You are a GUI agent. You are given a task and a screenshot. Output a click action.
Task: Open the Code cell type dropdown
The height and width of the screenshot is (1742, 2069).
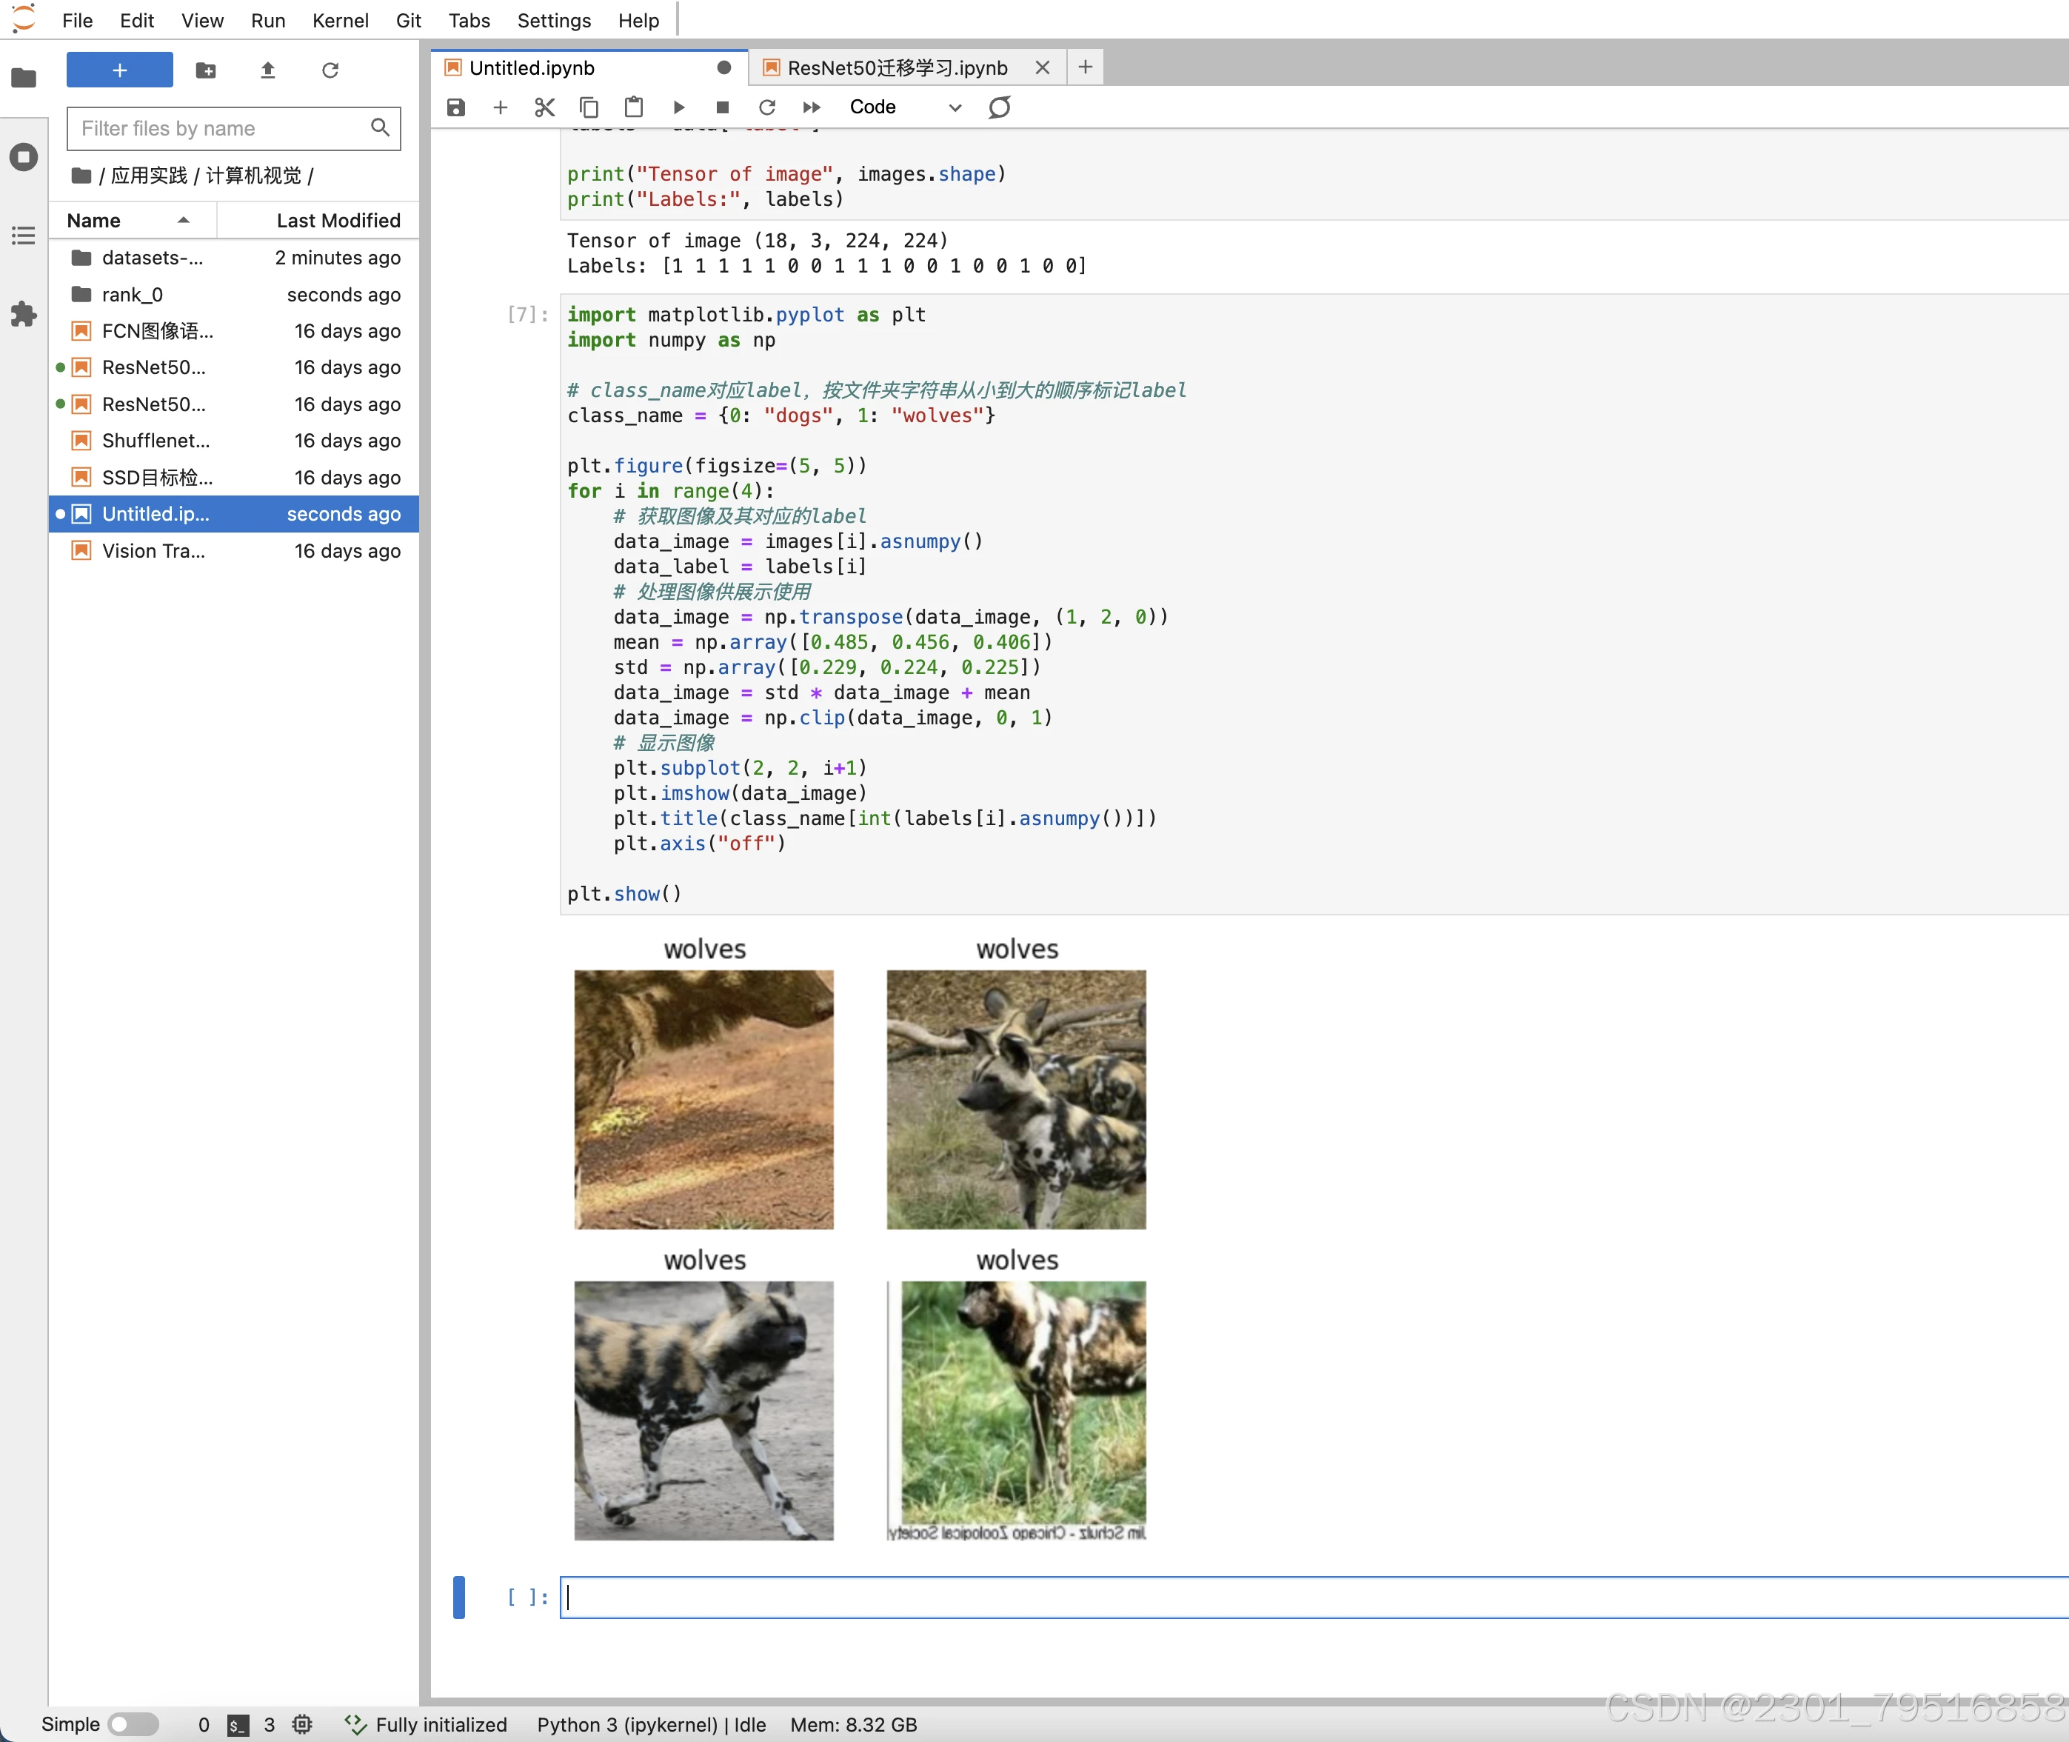[903, 107]
